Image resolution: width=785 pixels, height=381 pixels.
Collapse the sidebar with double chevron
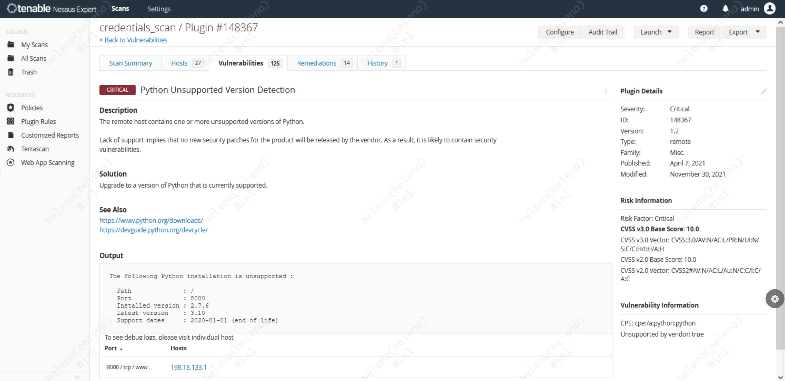pyautogui.click(x=77, y=377)
